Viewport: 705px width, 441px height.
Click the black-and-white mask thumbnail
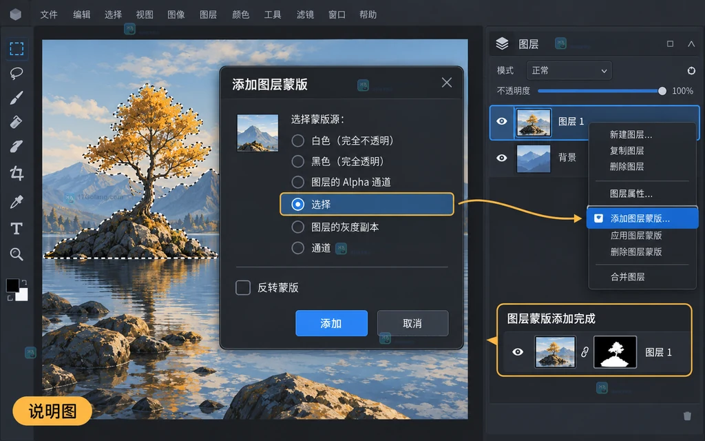click(x=615, y=352)
